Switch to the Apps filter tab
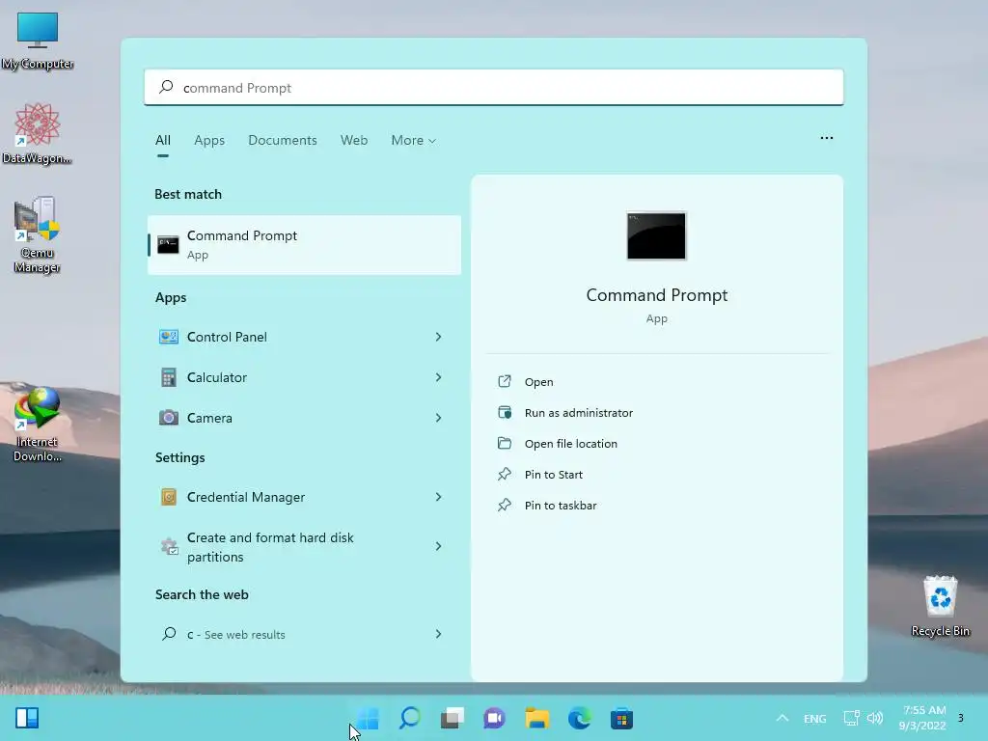The height and width of the screenshot is (741, 988). click(209, 141)
